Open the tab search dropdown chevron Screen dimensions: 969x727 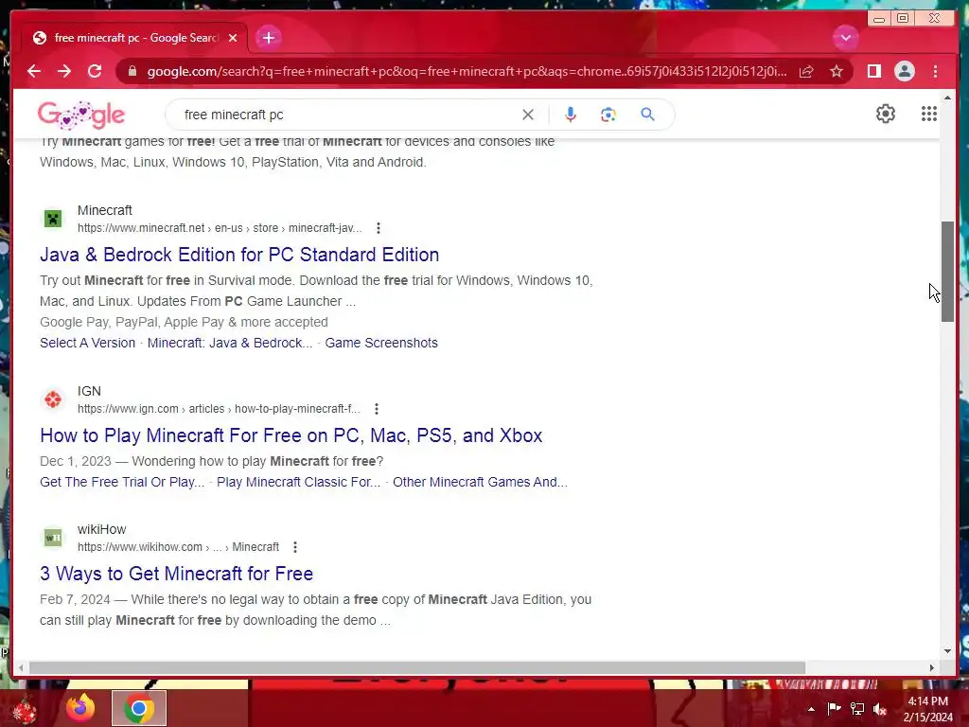(x=845, y=38)
